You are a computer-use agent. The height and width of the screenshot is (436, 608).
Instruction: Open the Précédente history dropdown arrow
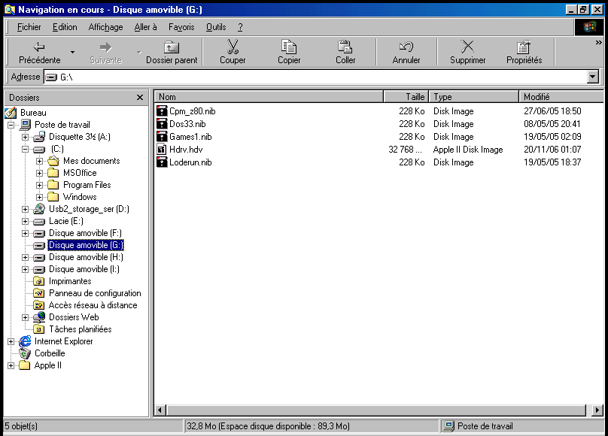[72, 52]
